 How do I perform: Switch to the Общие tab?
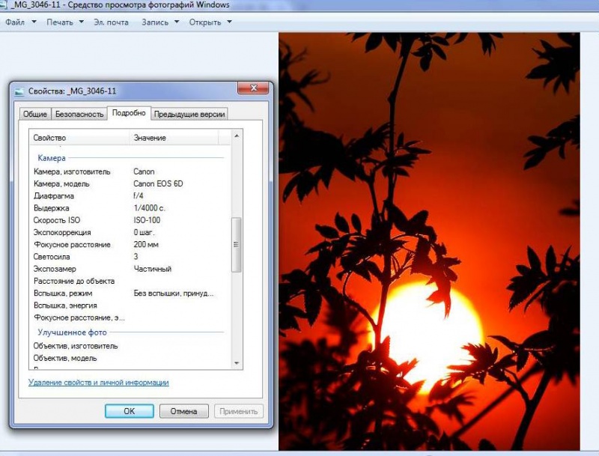click(34, 115)
